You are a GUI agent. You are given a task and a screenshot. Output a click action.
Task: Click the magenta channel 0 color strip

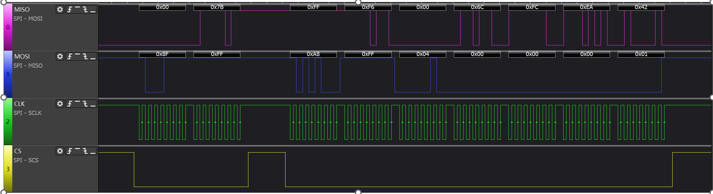click(x=8, y=27)
